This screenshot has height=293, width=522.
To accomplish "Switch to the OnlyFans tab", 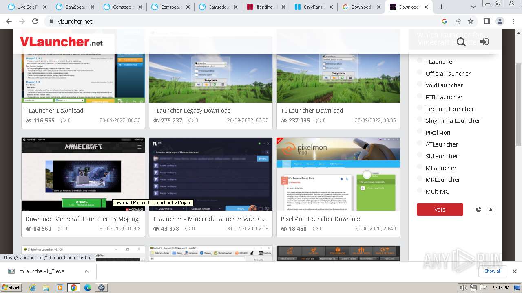I will [x=313, y=7].
